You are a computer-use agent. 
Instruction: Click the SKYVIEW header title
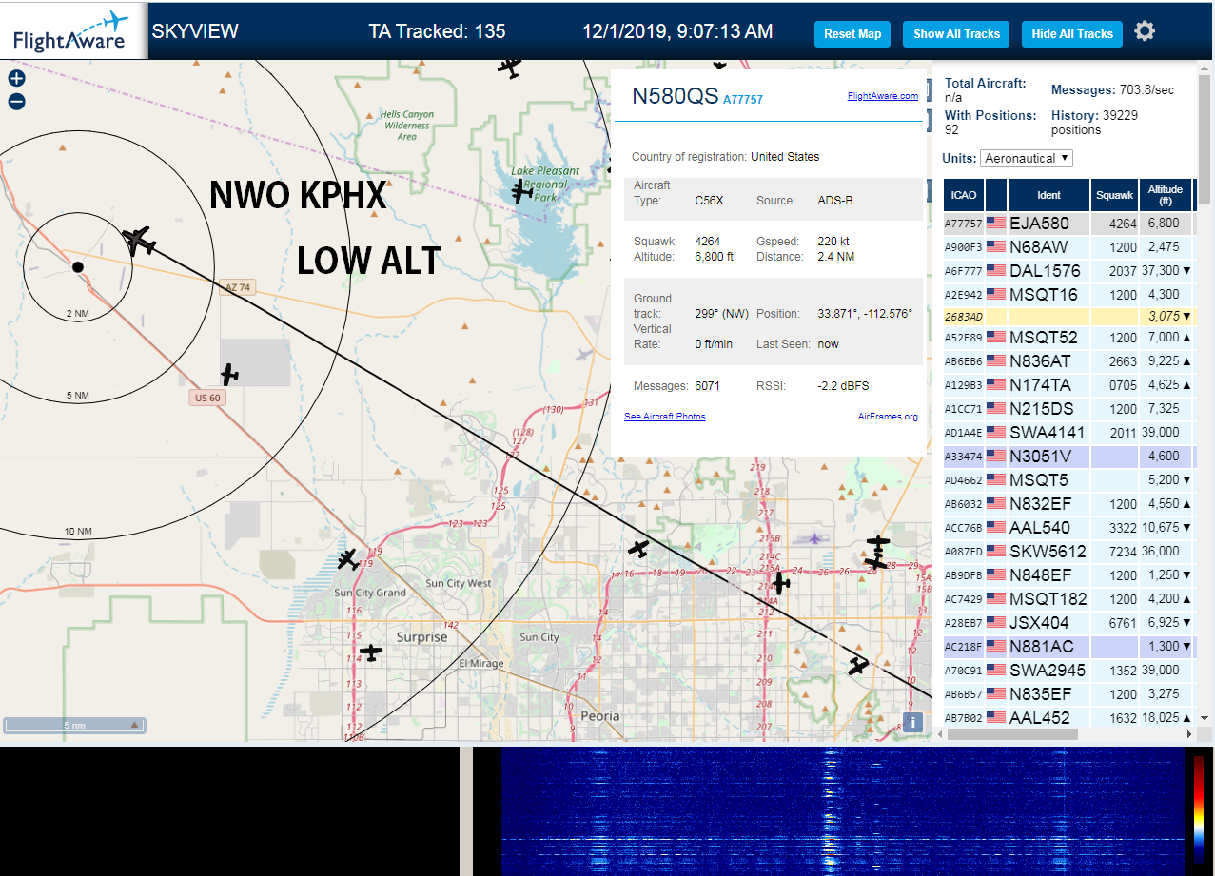[195, 31]
